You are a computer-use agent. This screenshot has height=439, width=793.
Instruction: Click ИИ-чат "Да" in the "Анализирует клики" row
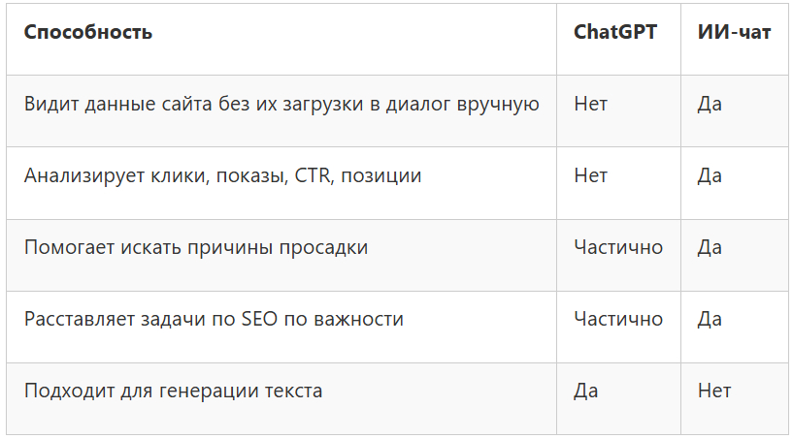(710, 175)
